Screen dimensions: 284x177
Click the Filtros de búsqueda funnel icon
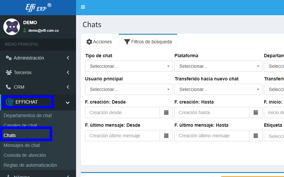pos(127,42)
